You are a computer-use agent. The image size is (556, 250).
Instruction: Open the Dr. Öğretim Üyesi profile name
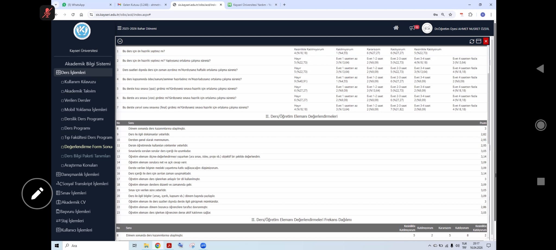462,29
